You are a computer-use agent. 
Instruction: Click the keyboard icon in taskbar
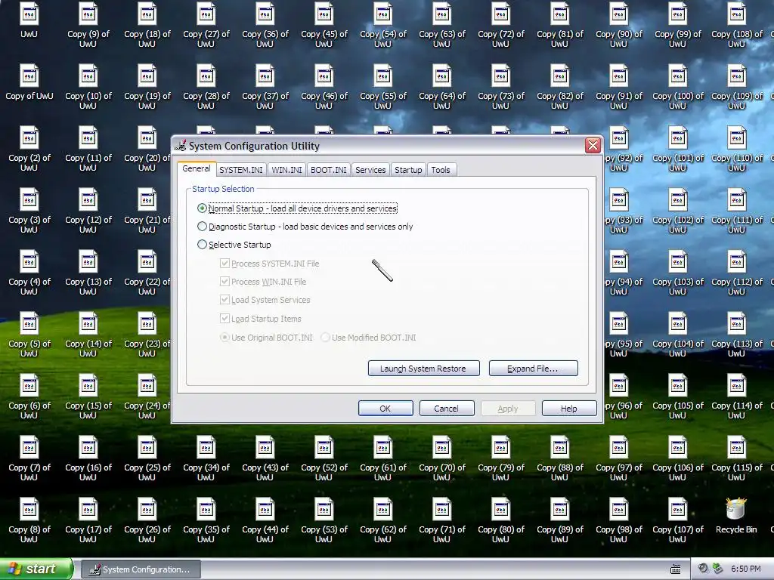[x=676, y=569]
